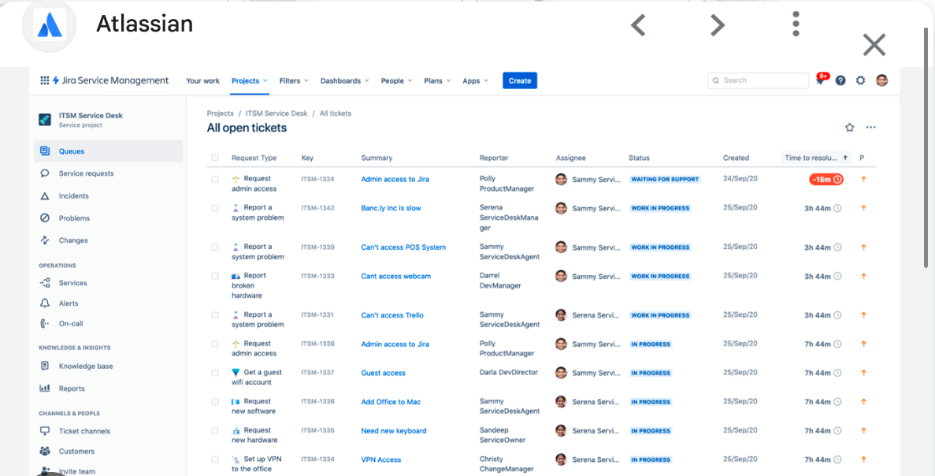
Task: Open the queue more actions ellipsis
Action: tap(871, 127)
